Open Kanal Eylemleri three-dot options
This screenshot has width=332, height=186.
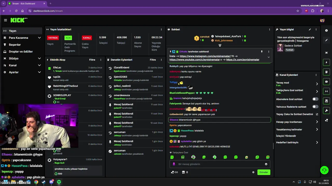(x=316, y=75)
